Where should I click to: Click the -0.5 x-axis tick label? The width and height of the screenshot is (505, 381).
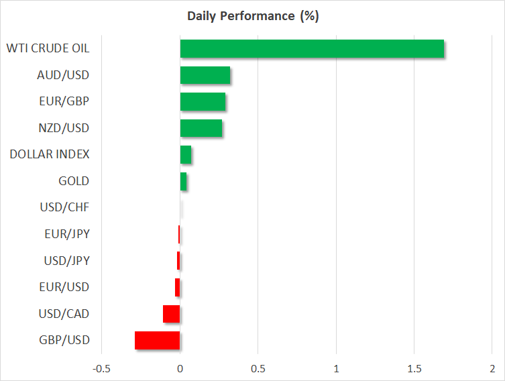click(102, 368)
